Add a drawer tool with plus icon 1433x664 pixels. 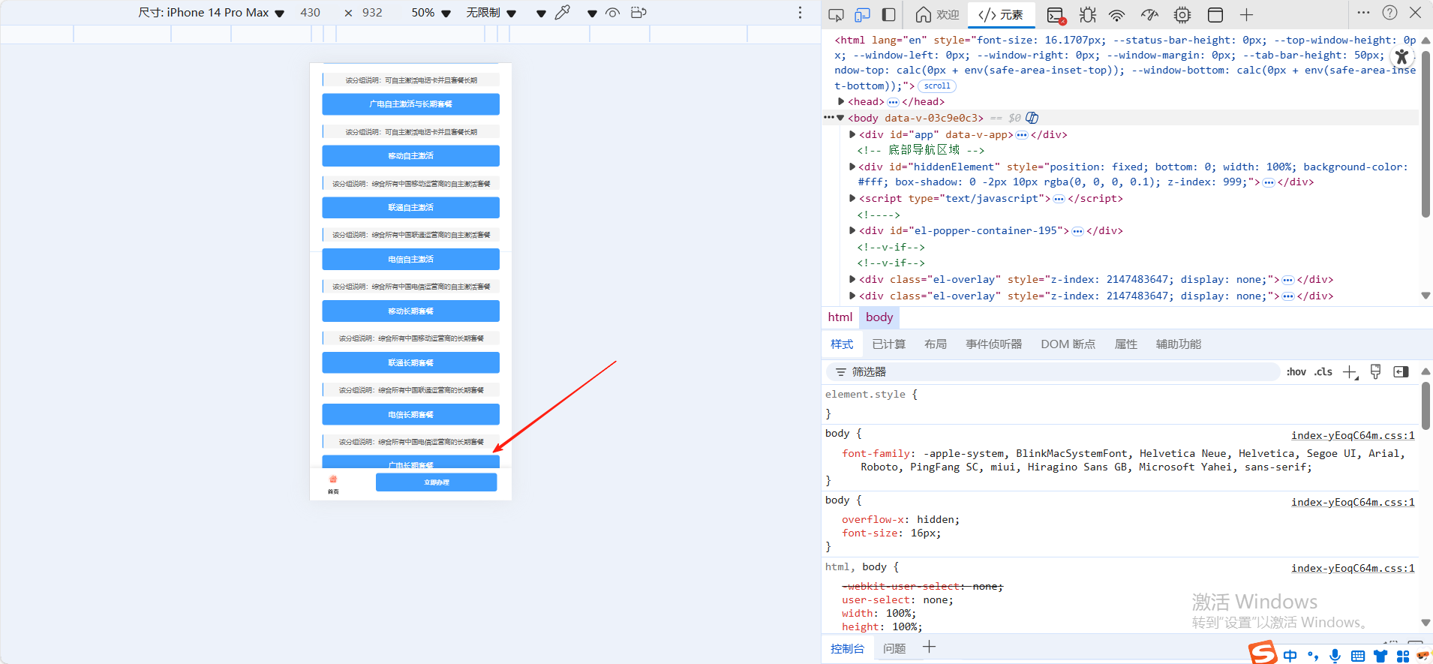tap(930, 647)
